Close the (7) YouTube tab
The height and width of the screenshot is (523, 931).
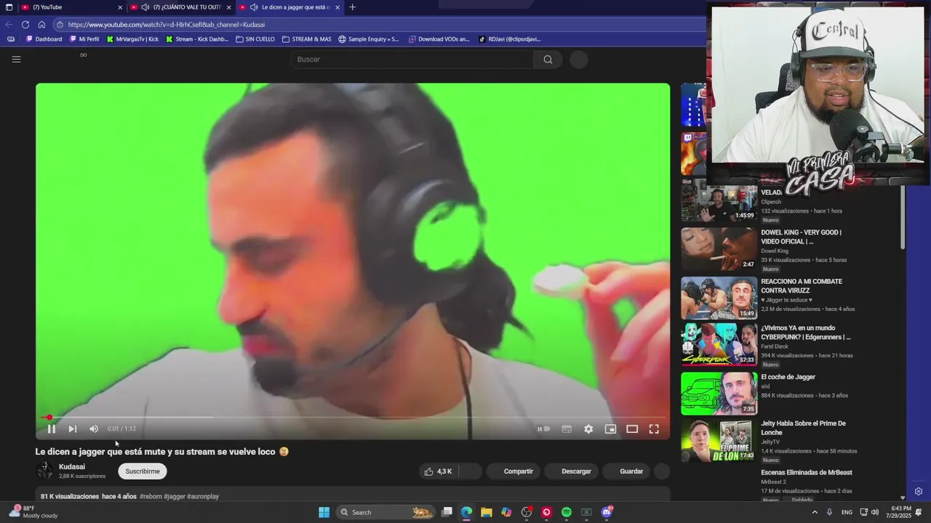pyautogui.click(x=120, y=7)
